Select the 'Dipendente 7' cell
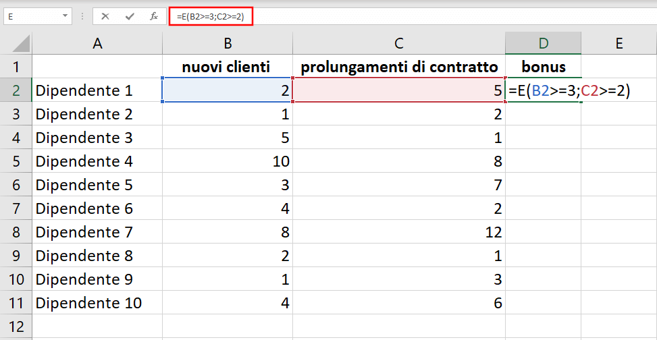The height and width of the screenshot is (340, 657). click(97, 231)
